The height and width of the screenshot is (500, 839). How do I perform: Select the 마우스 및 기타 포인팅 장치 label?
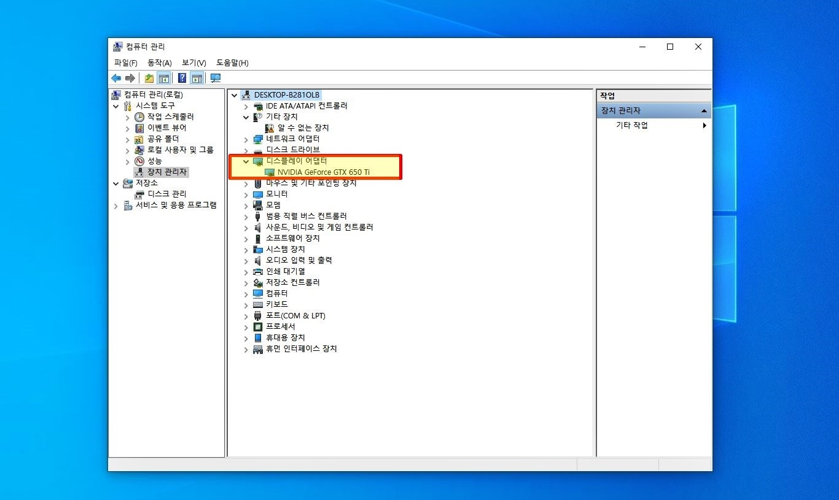click(x=311, y=183)
